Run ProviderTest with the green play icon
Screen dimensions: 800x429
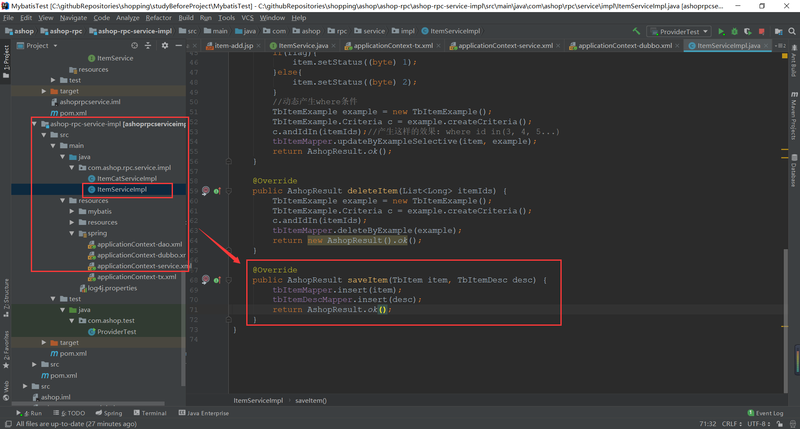[721, 32]
